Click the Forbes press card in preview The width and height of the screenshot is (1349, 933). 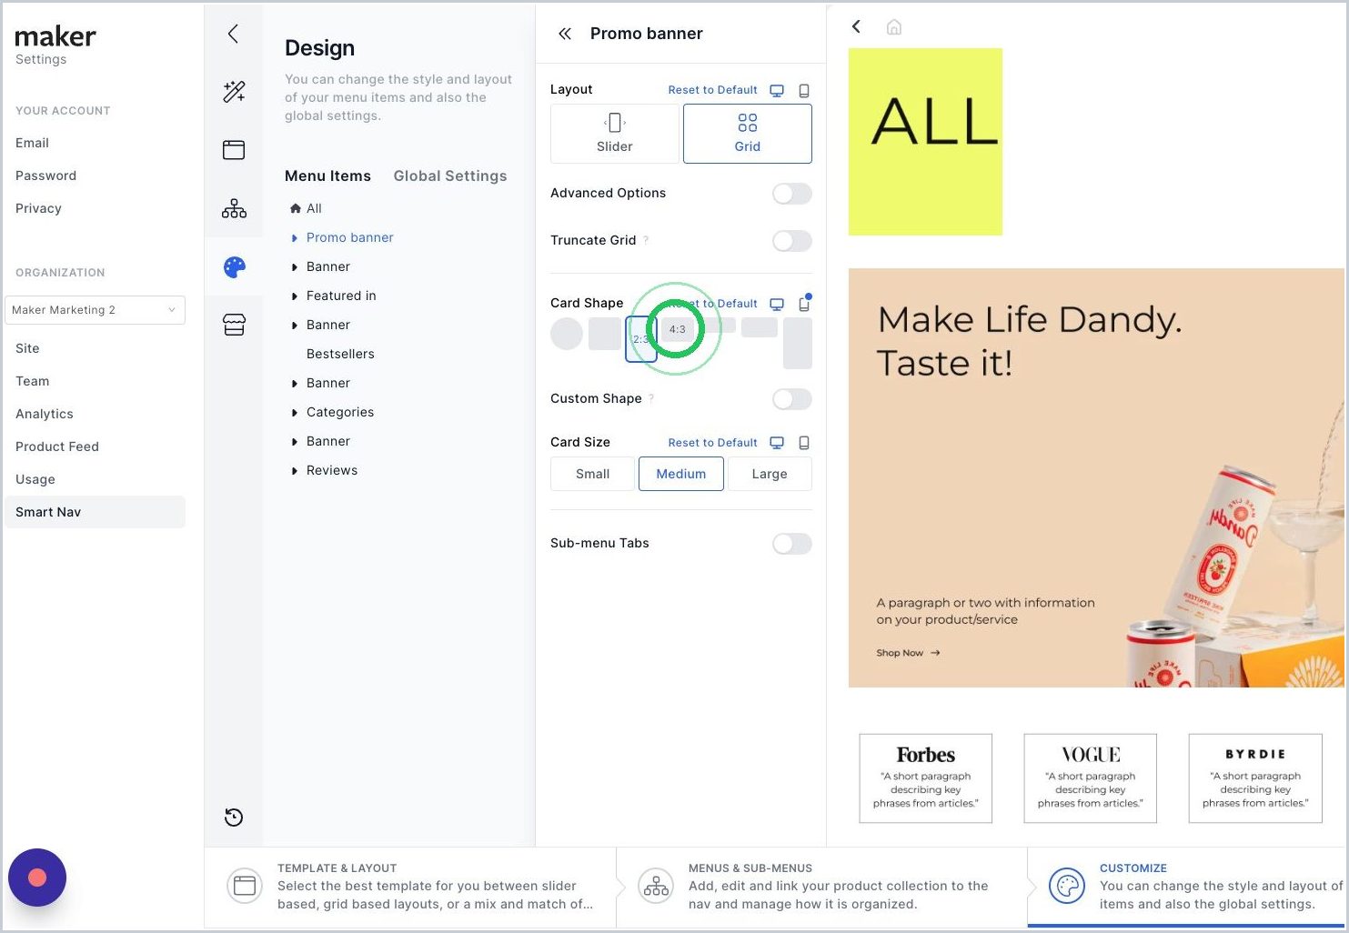click(926, 778)
